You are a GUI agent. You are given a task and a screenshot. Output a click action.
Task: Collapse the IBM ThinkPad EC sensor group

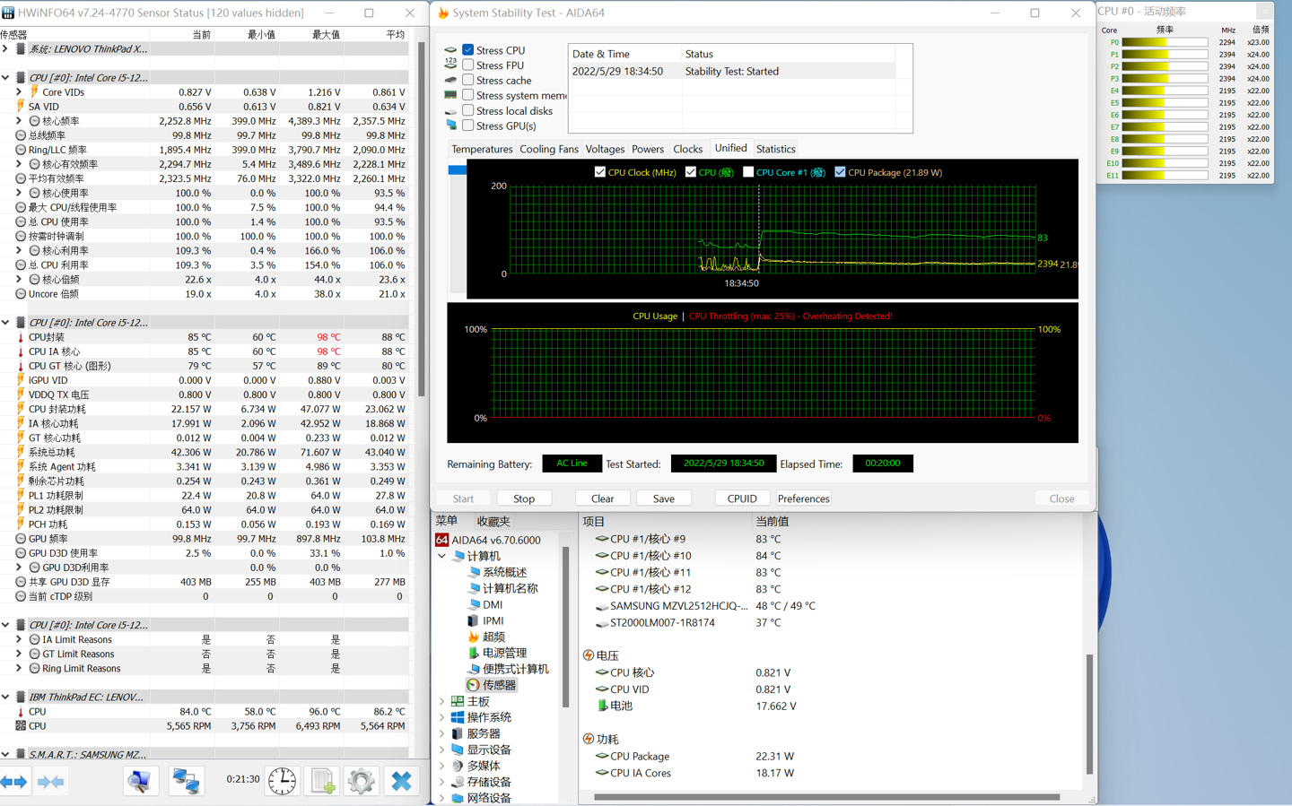(5, 697)
